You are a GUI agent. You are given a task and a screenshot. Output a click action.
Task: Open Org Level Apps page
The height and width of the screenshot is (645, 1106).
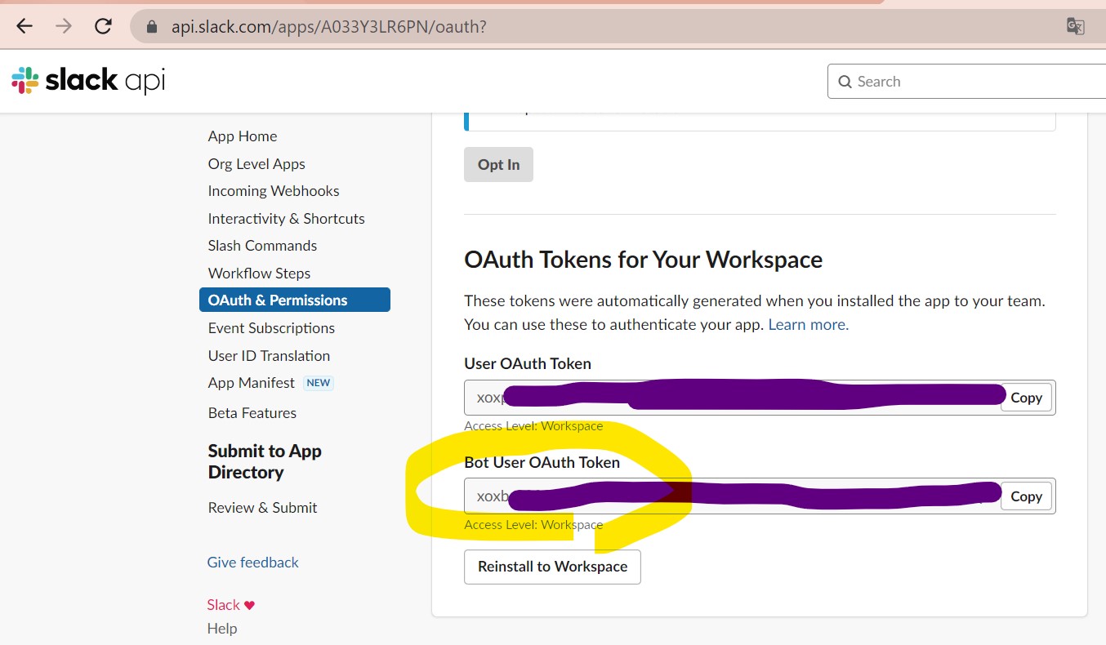click(256, 164)
